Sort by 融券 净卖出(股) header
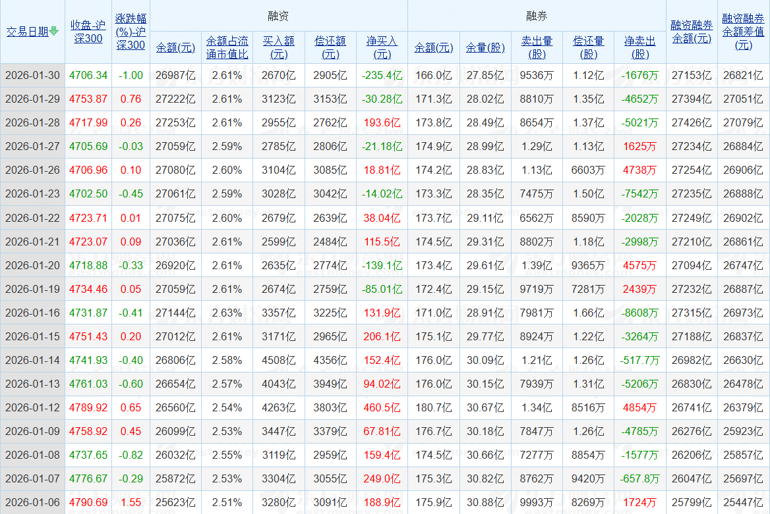The image size is (770, 514). 640,47
